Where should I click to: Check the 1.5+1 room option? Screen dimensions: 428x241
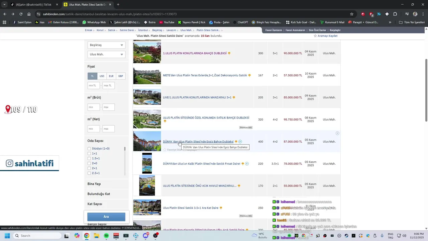coord(89,158)
